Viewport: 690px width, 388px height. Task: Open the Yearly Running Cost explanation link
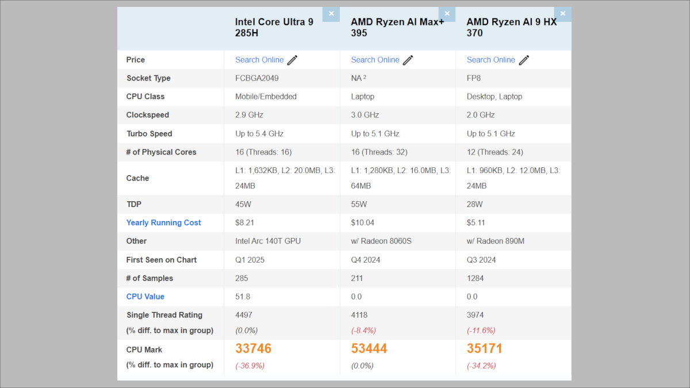163,222
